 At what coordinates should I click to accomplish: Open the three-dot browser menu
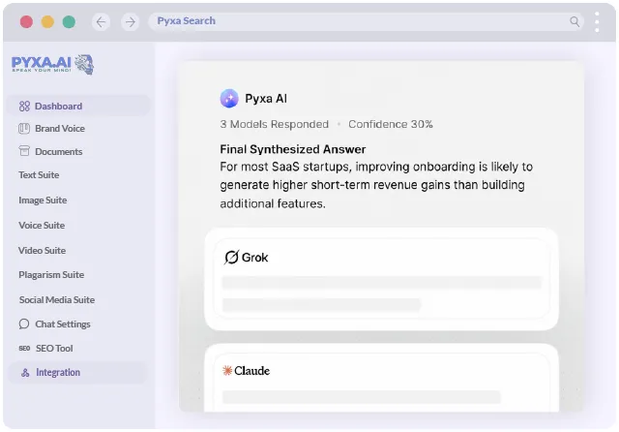tap(597, 21)
